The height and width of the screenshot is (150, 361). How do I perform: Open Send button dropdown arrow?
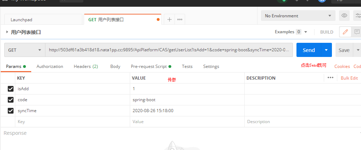pos(326,50)
